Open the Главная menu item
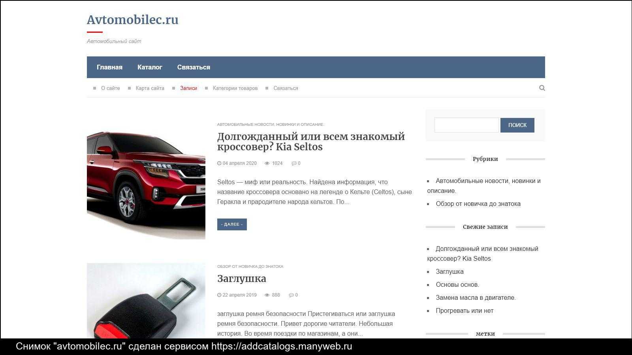Screen dimensions: 632x355 [x=109, y=67]
